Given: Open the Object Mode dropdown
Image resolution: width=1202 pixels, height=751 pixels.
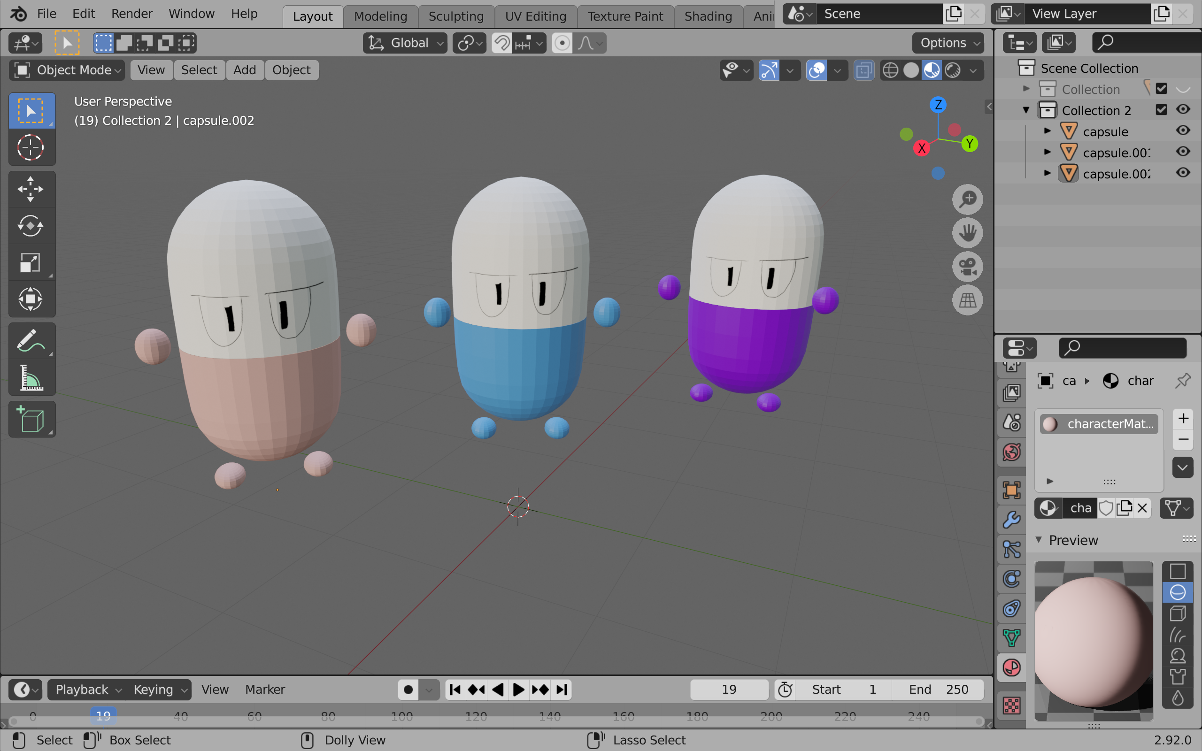Looking at the screenshot, I should [67, 70].
